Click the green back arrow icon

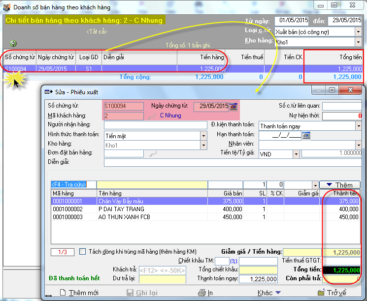coord(13,43)
